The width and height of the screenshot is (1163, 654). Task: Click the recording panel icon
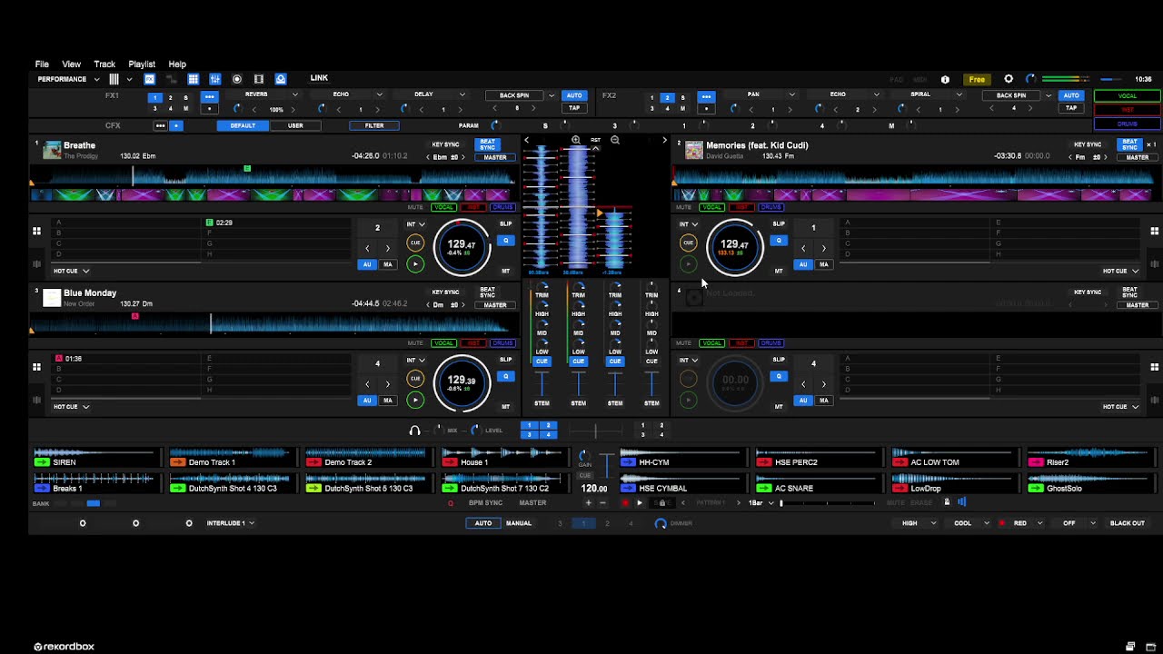[237, 79]
